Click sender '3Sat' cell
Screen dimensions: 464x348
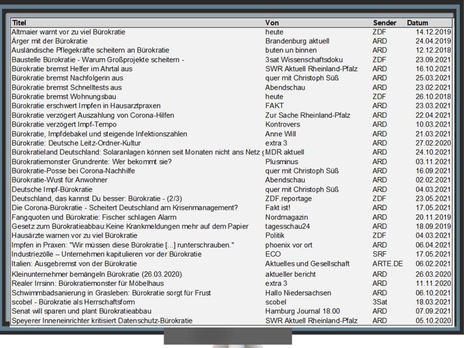coord(380,302)
